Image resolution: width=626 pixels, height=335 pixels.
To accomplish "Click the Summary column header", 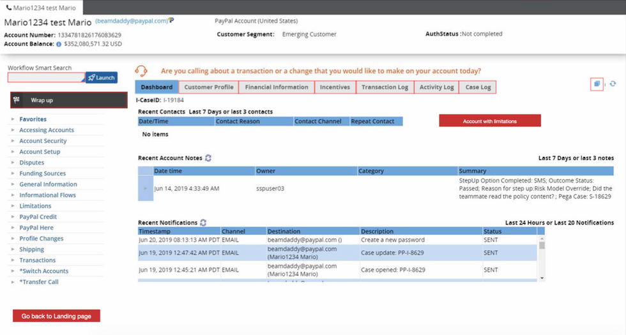I will (x=536, y=171).
